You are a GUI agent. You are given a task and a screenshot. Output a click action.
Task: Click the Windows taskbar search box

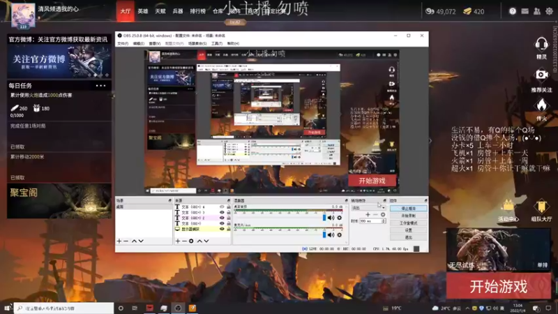(64, 308)
